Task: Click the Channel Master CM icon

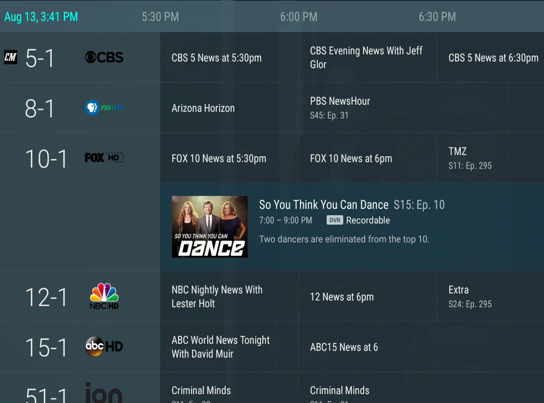Action: pyautogui.click(x=11, y=57)
